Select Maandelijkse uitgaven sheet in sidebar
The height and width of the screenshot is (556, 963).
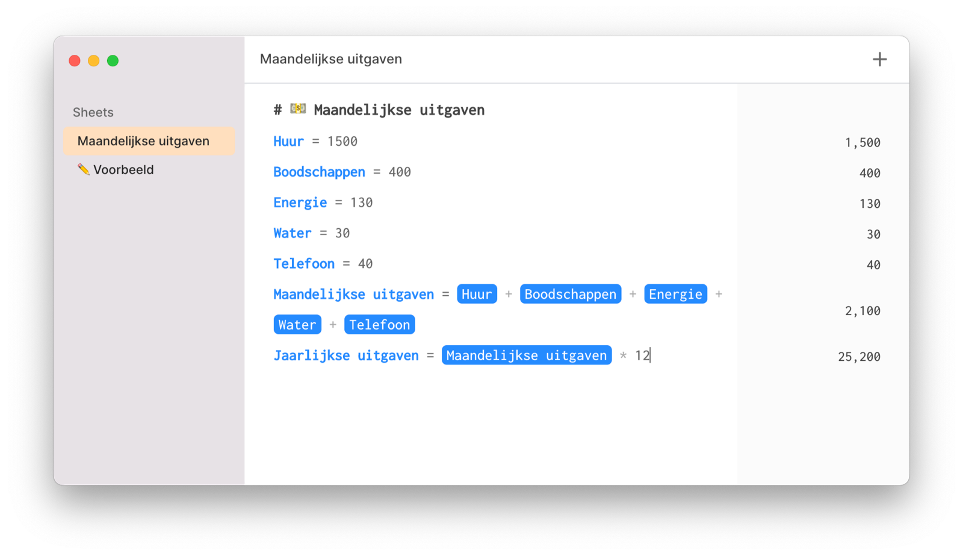pyautogui.click(x=149, y=141)
